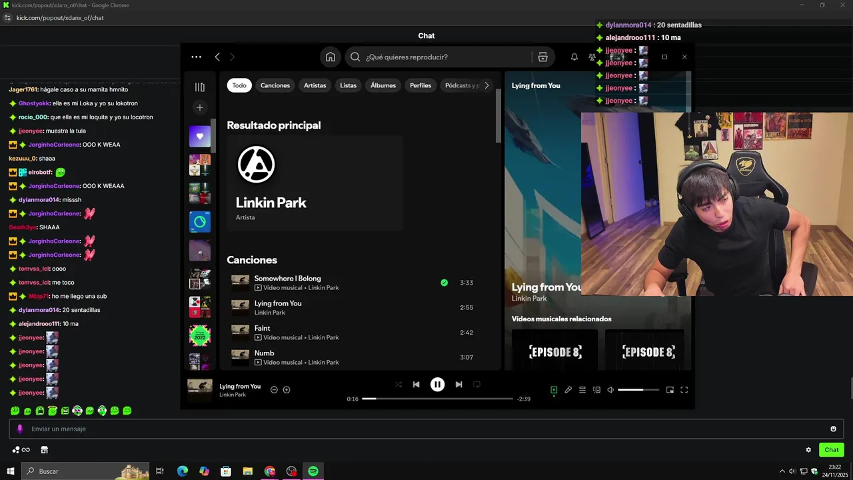
Task: Toggle repeat mode
Action: click(x=476, y=384)
